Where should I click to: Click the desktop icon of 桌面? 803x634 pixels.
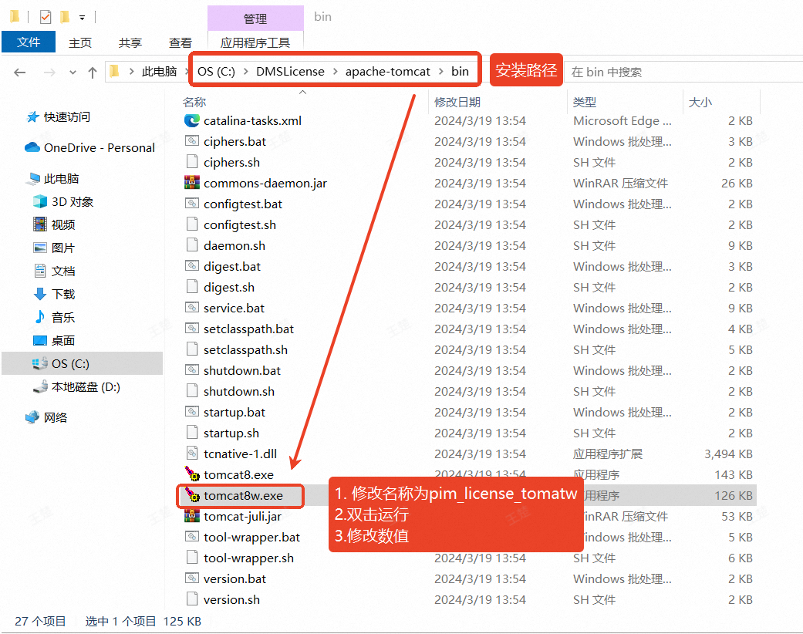coord(40,341)
